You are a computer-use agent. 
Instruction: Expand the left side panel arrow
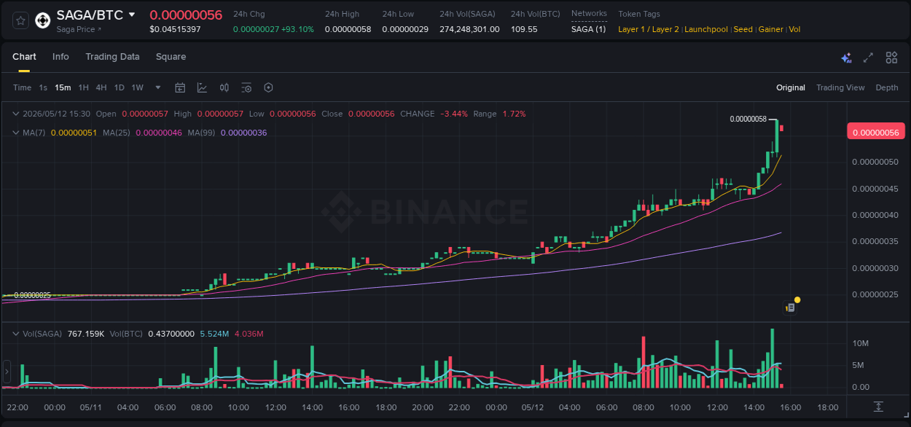point(7,372)
